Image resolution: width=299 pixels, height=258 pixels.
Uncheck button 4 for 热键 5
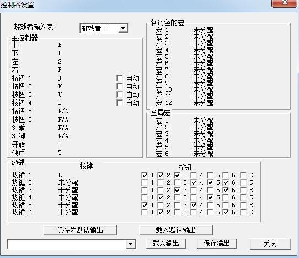point(194,205)
